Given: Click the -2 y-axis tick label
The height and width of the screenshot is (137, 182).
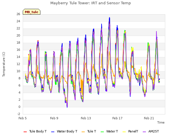Looking at the screenshot, I should coord(19,114).
